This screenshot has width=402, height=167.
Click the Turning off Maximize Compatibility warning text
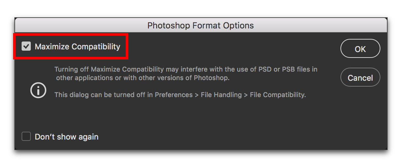[x=186, y=74]
